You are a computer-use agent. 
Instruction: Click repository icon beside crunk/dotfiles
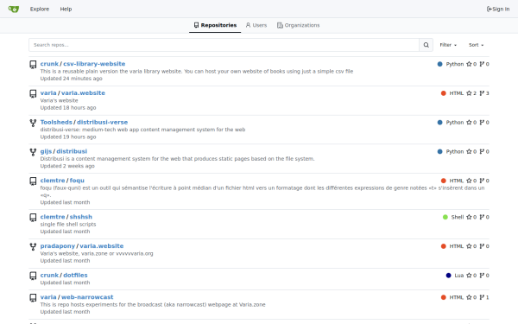pyautogui.click(x=33, y=276)
